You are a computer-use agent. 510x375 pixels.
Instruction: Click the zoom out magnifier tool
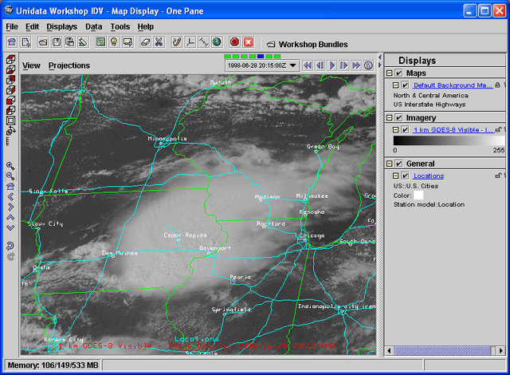10,176
